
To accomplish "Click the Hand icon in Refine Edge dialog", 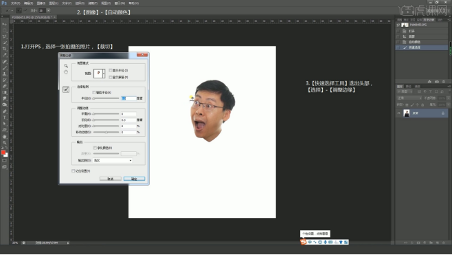I will [x=66, y=72].
